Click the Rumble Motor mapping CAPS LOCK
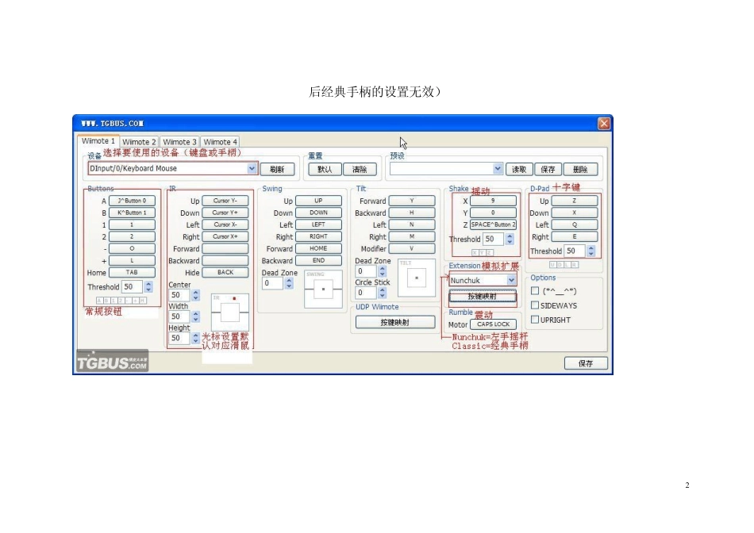Viewport: 754px width, 533px height. [x=493, y=324]
